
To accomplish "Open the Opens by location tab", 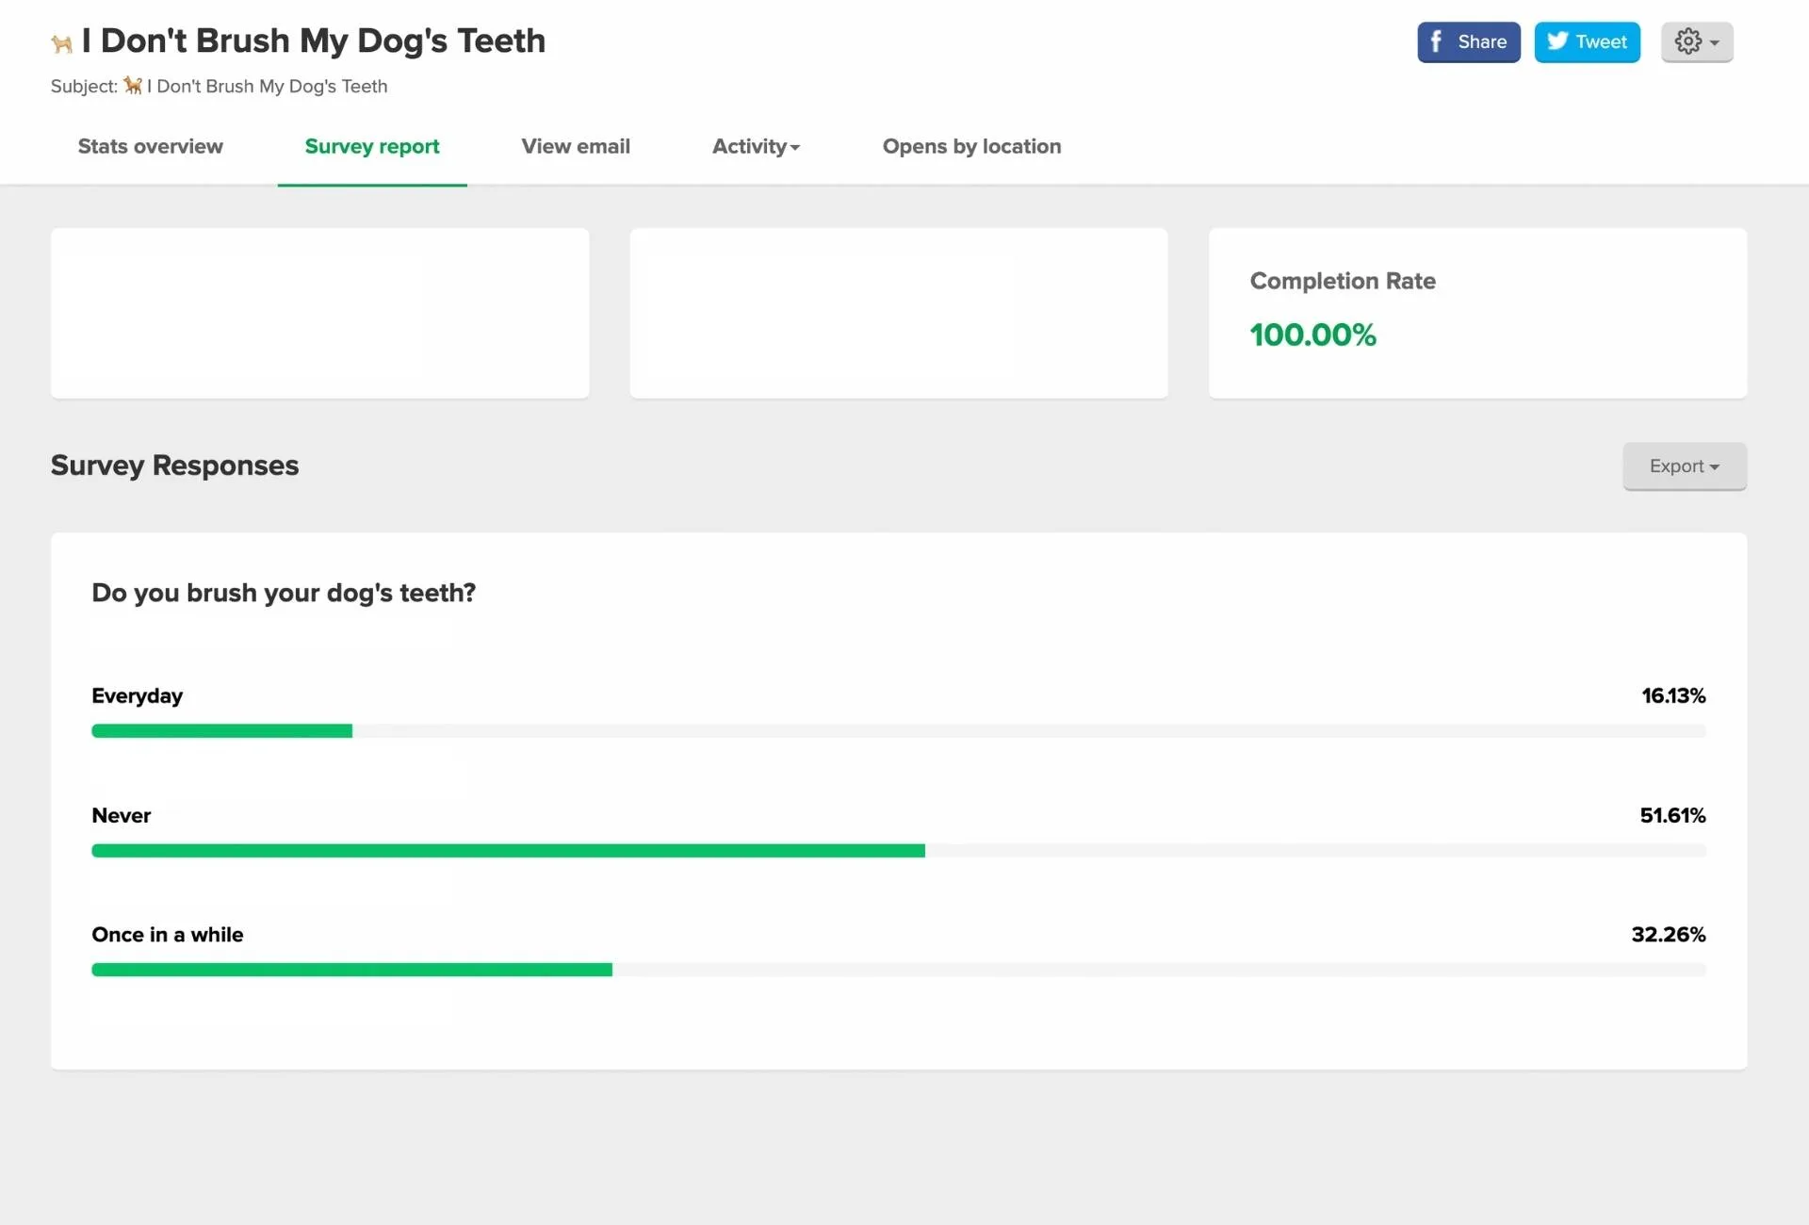I will 971,146.
